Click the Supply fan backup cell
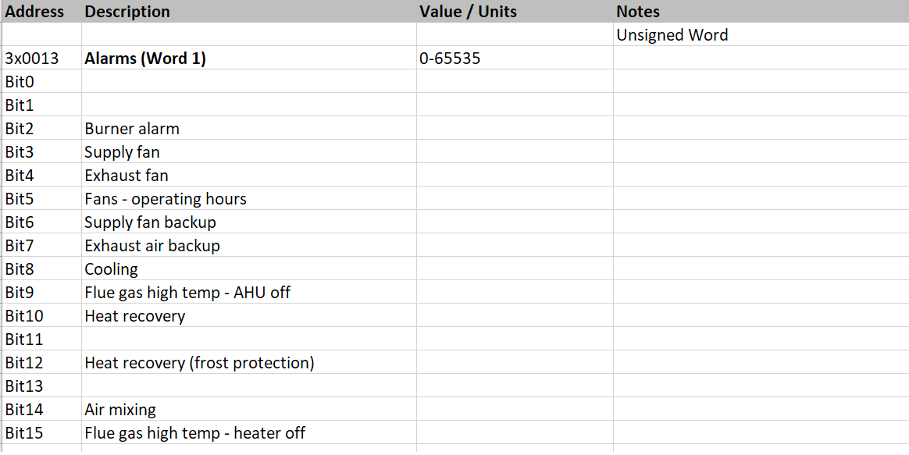Image resolution: width=909 pixels, height=455 pixels. [150, 222]
